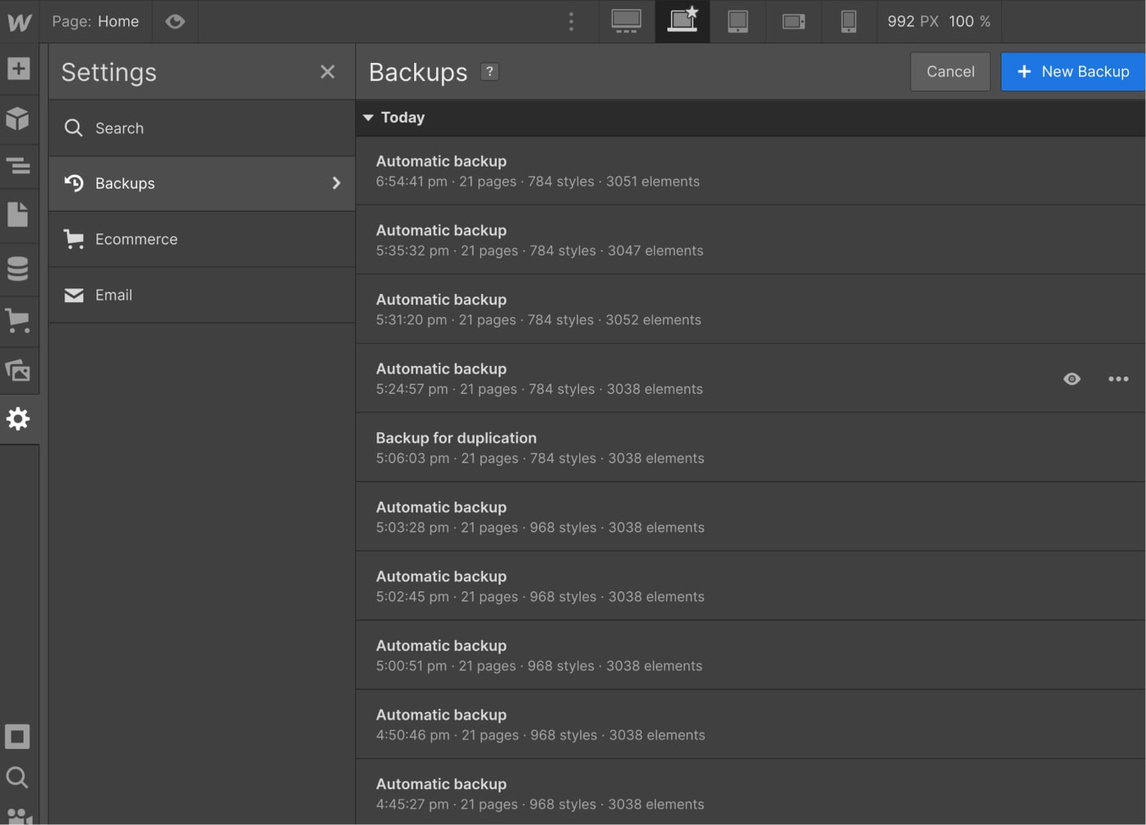
Task: Toggle preview mode next to Page: Home
Action: [175, 21]
